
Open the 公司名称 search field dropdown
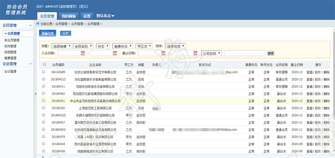click(x=211, y=54)
